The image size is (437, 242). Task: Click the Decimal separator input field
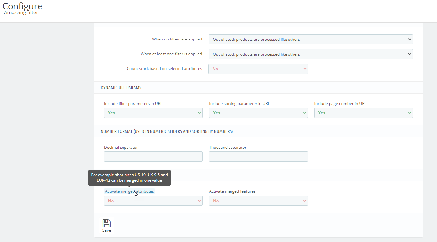click(x=153, y=157)
